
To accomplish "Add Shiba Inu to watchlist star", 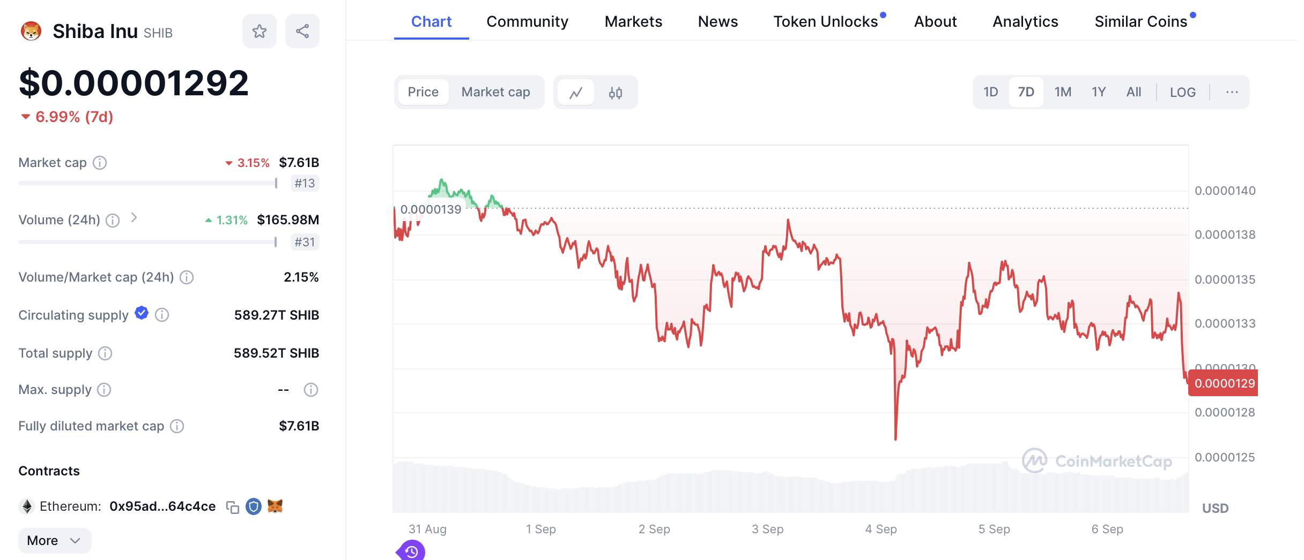I will coord(260,31).
